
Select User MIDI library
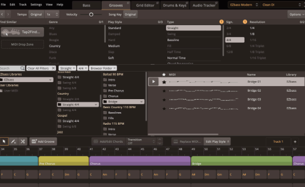[11, 91]
